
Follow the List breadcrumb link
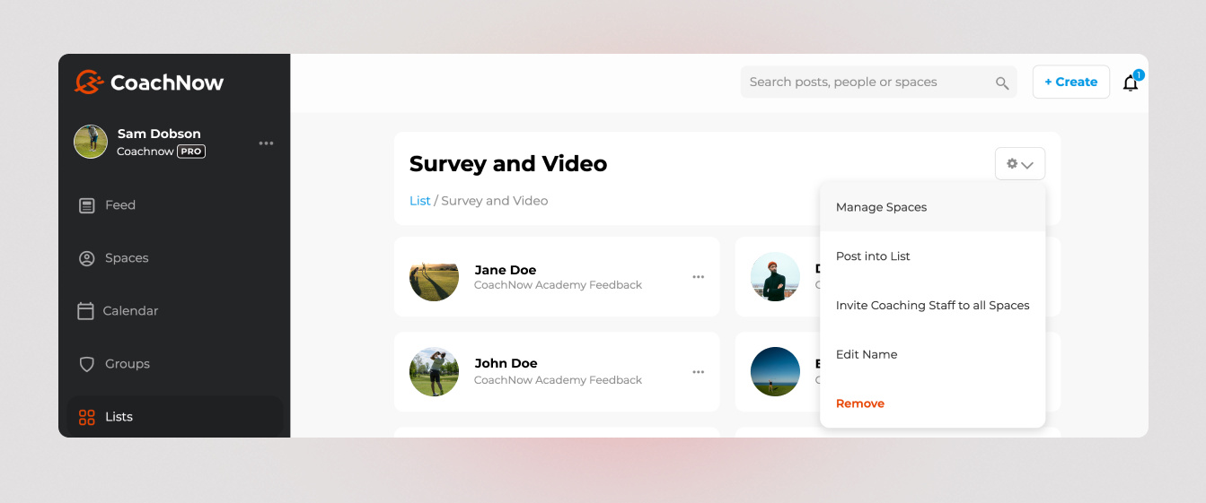(x=419, y=201)
